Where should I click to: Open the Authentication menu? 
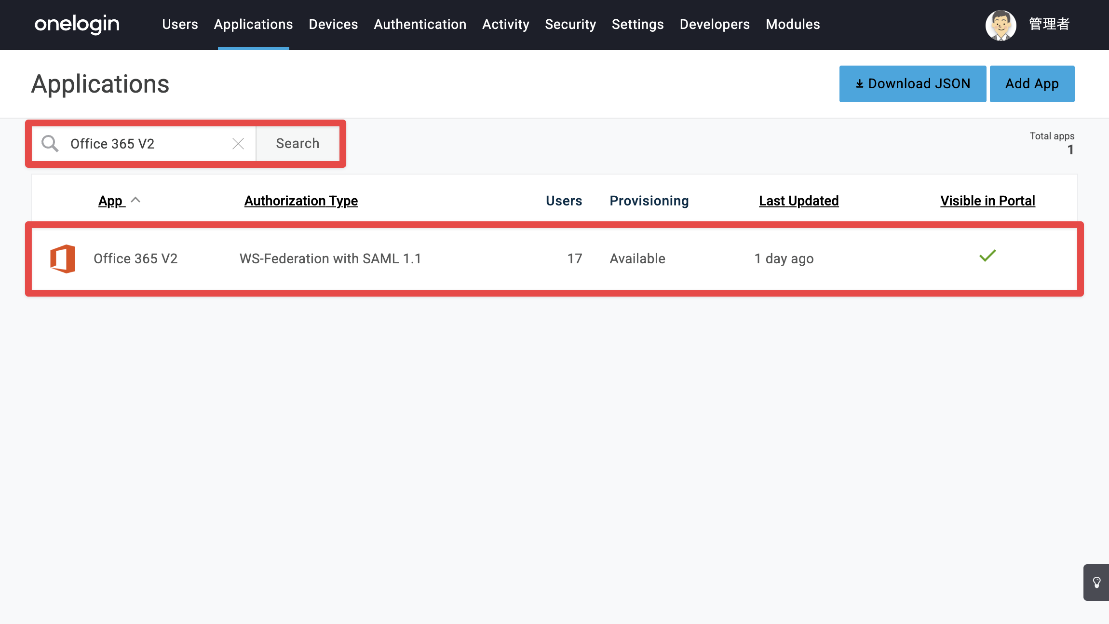click(x=420, y=24)
